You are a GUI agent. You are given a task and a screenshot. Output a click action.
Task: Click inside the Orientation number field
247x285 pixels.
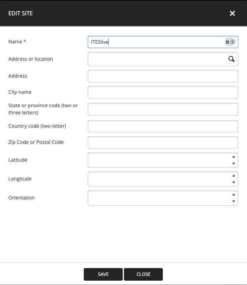click(x=157, y=198)
